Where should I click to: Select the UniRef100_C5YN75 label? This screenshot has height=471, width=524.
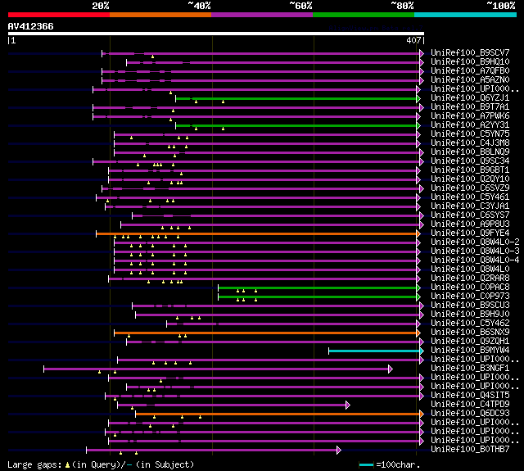tap(470, 134)
